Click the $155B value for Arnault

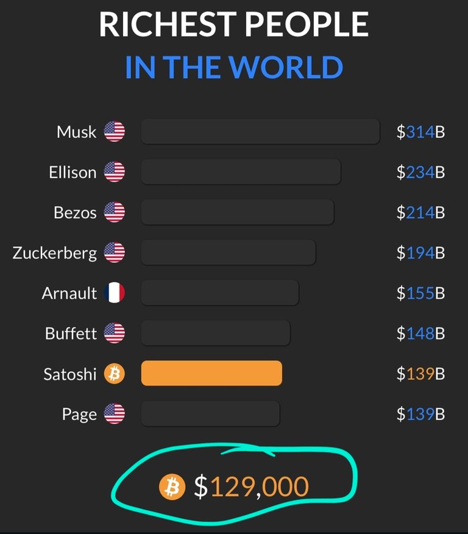pyautogui.click(x=420, y=293)
